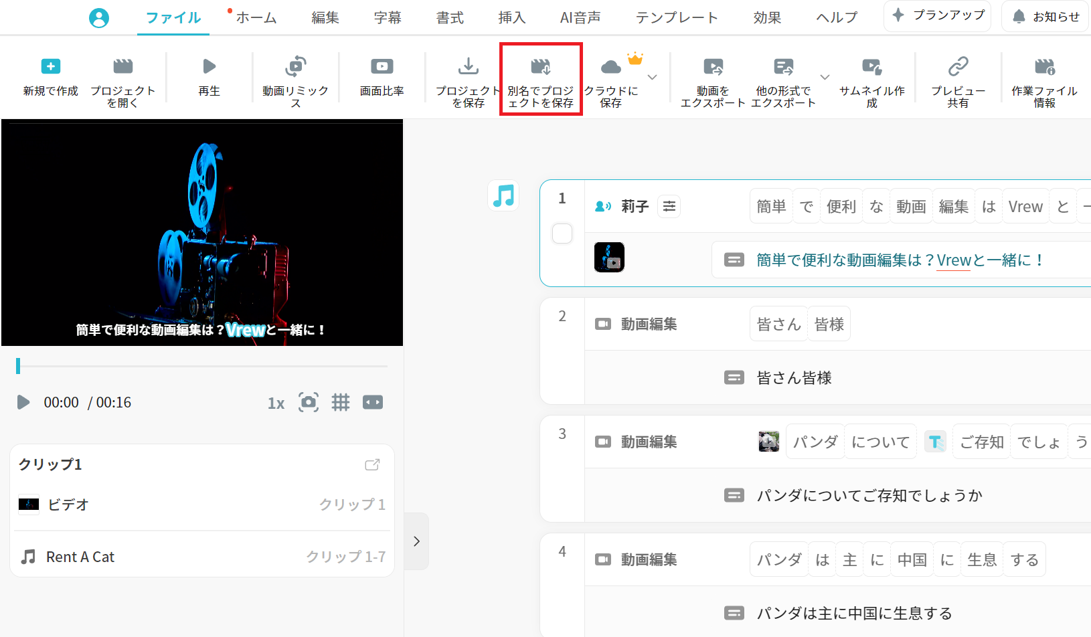The height and width of the screenshot is (637, 1091).
Task: Click 他の形式でエクスポート
Action: pyautogui.click(x=783, y=83)
